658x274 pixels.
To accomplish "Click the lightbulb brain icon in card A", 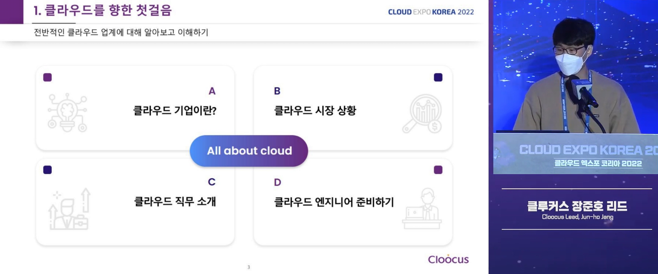I will point(67,112).
